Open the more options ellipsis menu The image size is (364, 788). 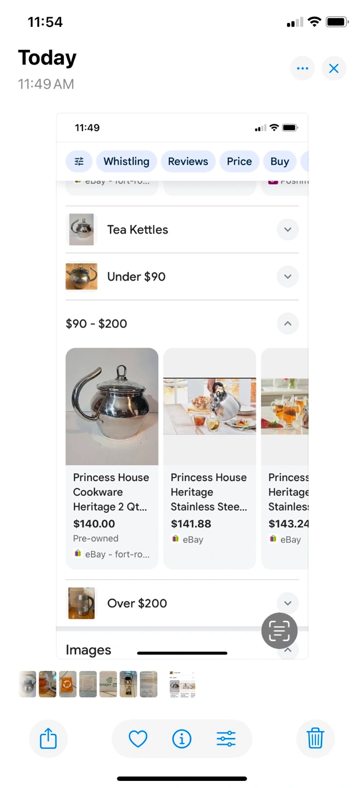pyautogui.click(x=302, y=68)
